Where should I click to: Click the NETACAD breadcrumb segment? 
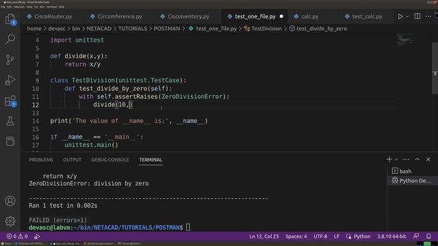point(99,29)
